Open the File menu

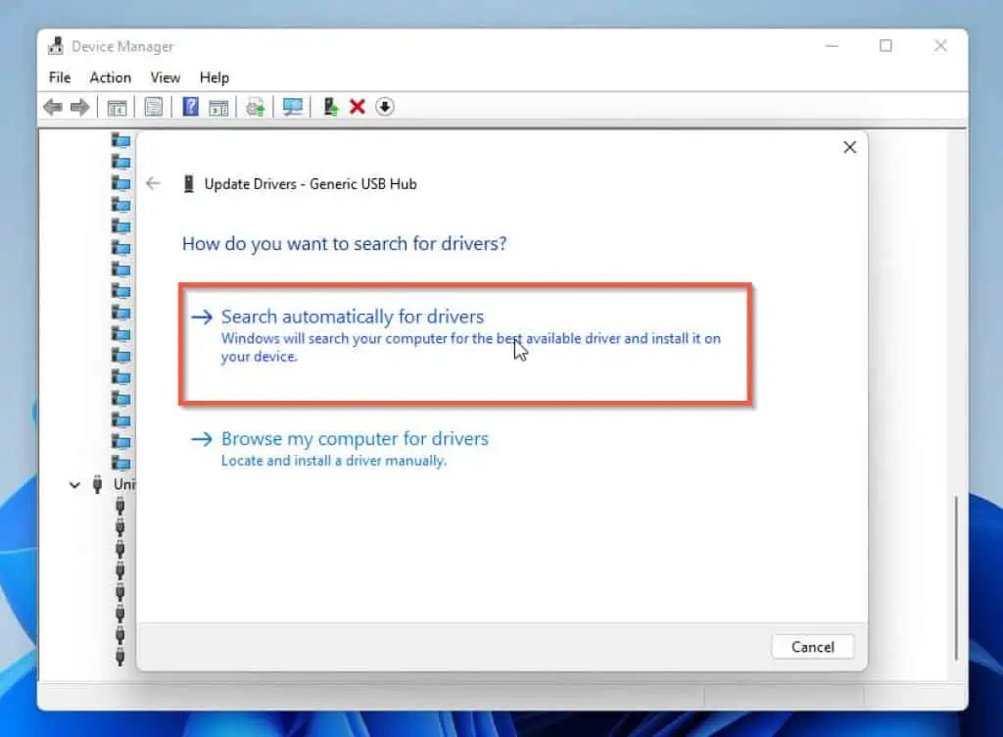pyautogui.click(x=59, y=77)
